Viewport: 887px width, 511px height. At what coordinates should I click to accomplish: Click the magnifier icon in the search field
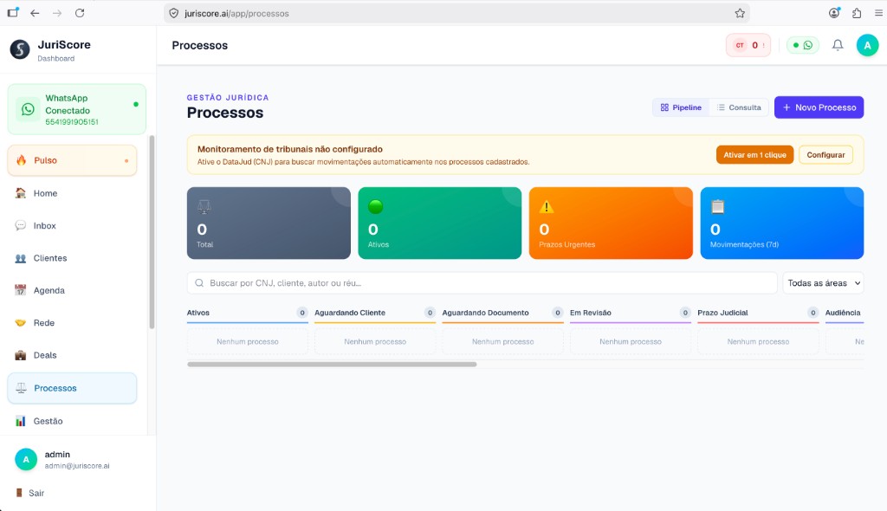click(x=199, y=283)
